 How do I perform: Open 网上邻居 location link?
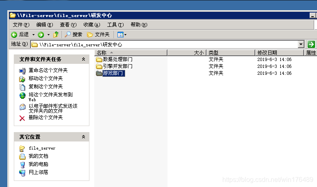(39, 172)
